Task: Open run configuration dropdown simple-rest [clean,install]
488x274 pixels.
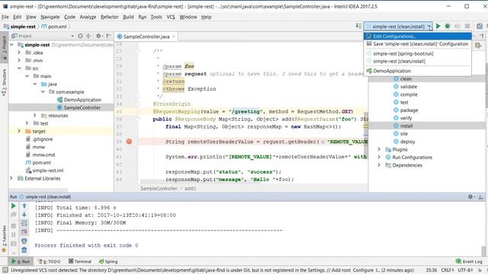Action: click(398, 27)
